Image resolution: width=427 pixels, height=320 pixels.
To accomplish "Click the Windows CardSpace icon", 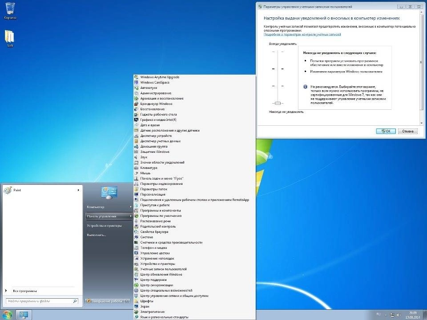I will pyautogui.click(x=136, y=83).
